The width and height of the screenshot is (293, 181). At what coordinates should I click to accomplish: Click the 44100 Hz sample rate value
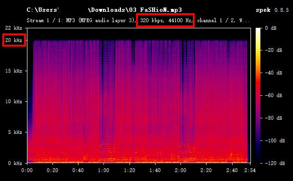[x=181, y=20]
